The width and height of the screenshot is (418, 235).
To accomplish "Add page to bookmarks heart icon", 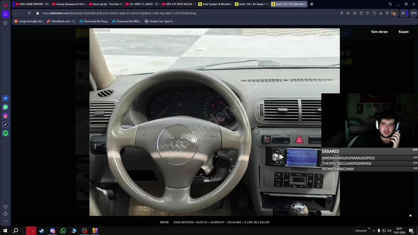I will [x=374, y=13].
